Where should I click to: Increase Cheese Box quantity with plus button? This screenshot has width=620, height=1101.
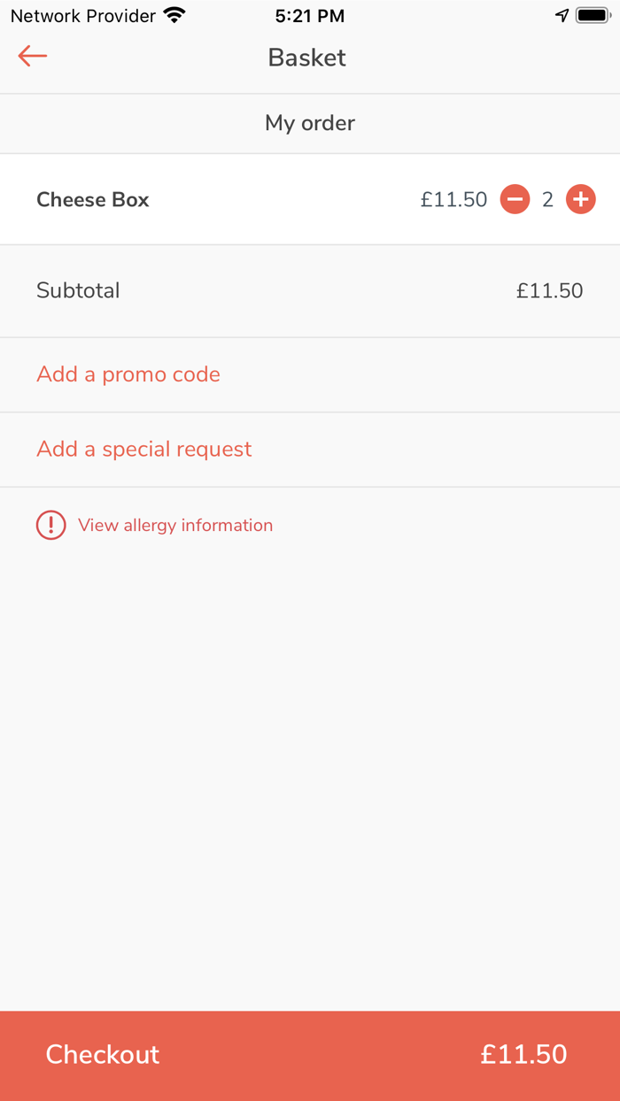tap(580, 200)
